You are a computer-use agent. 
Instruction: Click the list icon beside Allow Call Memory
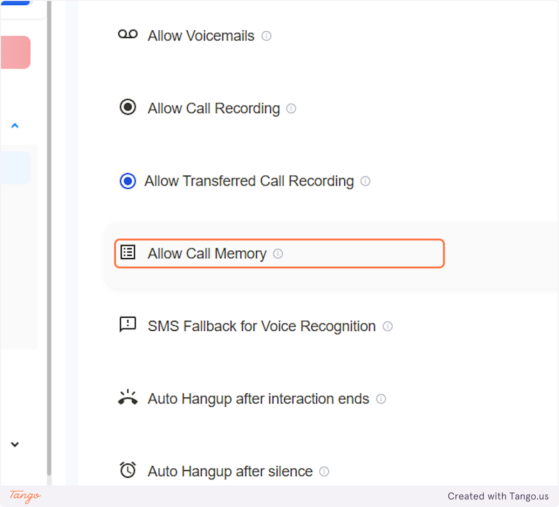coord(128,252)
